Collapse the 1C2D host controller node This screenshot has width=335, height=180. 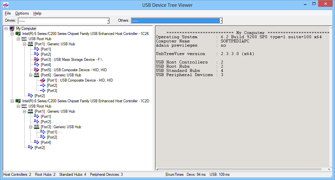12,101
